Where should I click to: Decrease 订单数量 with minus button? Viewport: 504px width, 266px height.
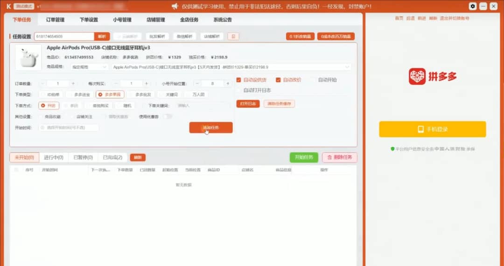point(43,83)
